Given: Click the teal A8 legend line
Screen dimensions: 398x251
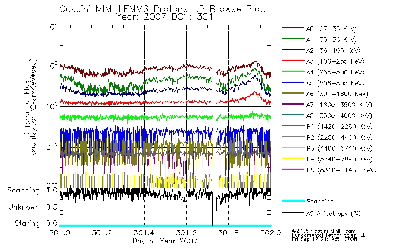Looking at the screenshot, I should [x=293, y=115].
